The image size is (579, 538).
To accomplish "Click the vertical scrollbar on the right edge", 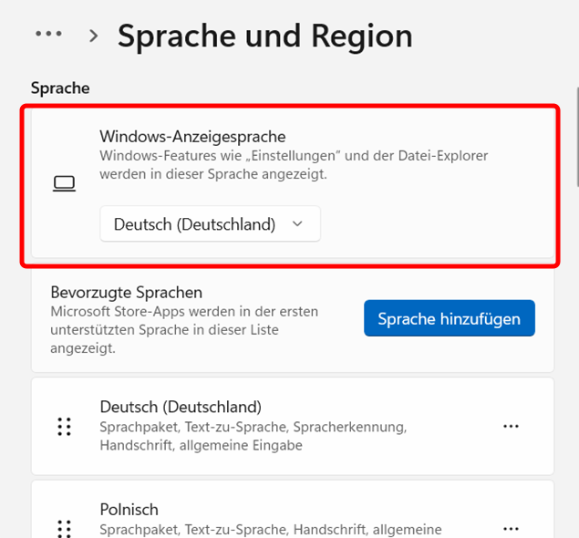I will (x=577, y=137).
